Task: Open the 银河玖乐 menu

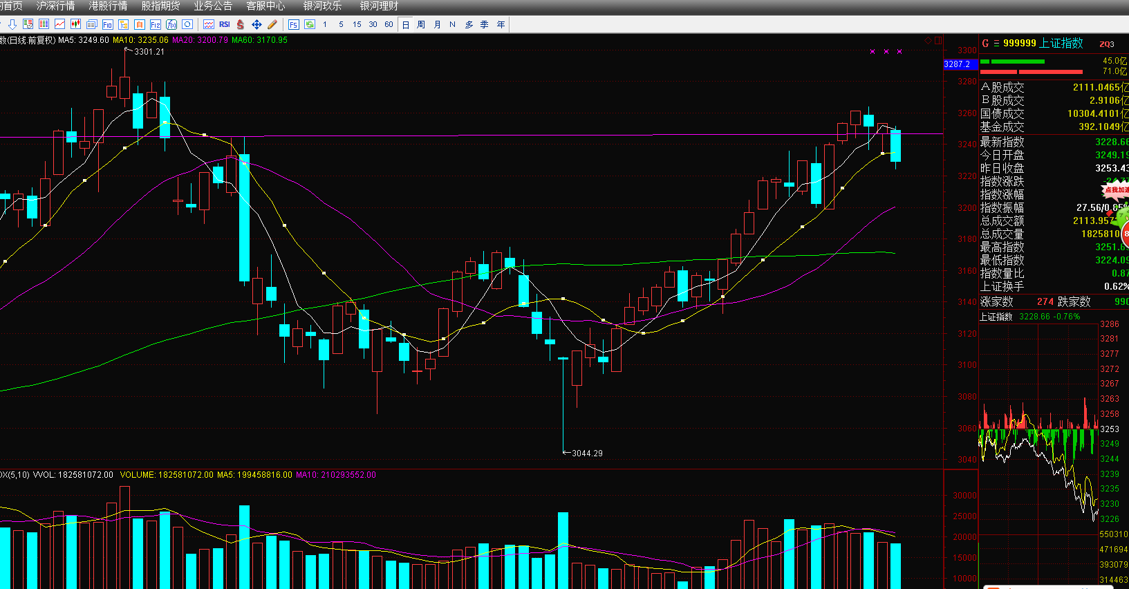Action: pos(323,6)
